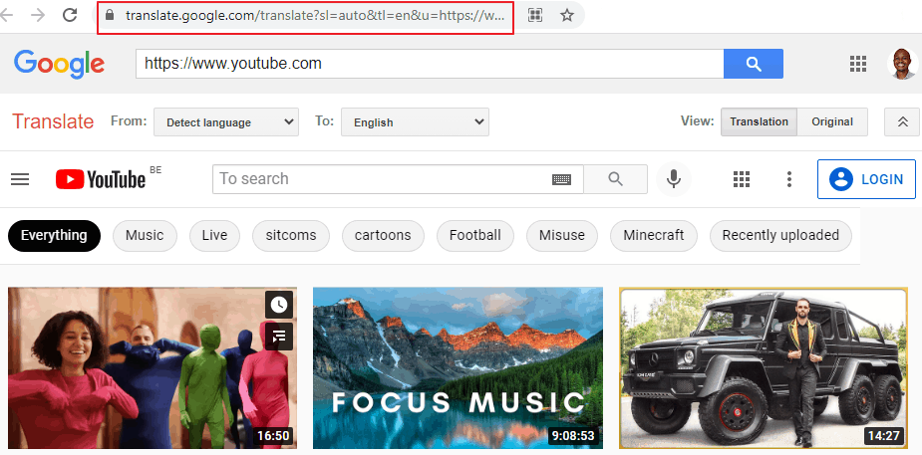
Task: Click the LOGIN button
Action: [866, 179]
